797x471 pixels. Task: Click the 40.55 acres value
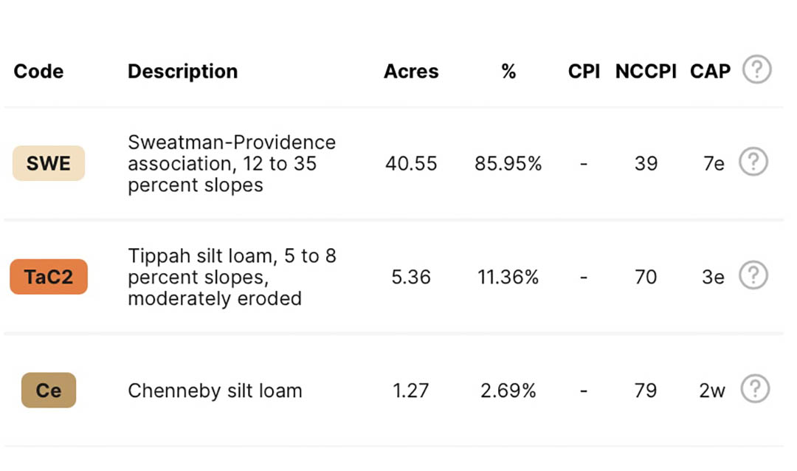[x=411, y=163]
